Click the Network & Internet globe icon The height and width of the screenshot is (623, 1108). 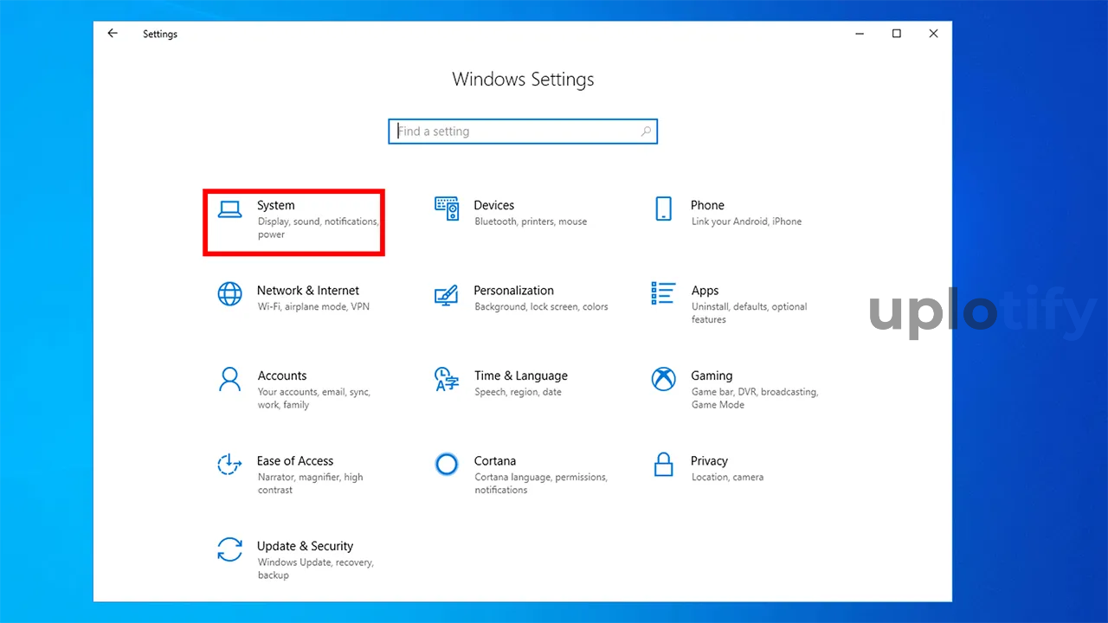click(229, 293)
